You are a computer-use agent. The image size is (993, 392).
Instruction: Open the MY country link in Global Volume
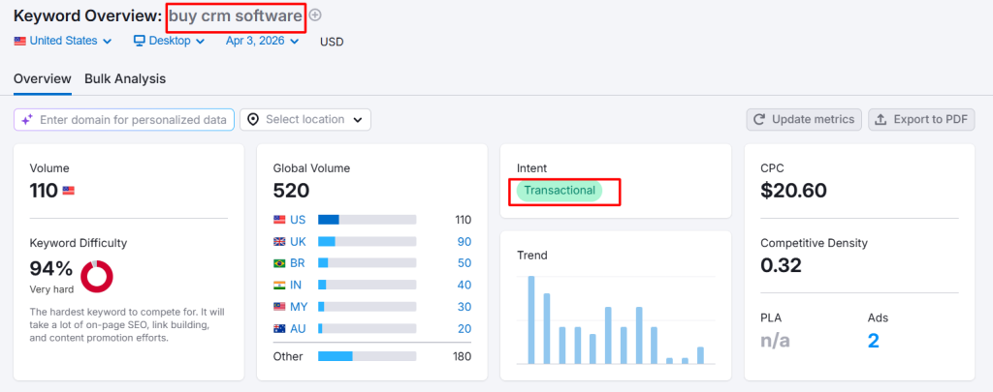pyautogui.click(x=299, y=307)
